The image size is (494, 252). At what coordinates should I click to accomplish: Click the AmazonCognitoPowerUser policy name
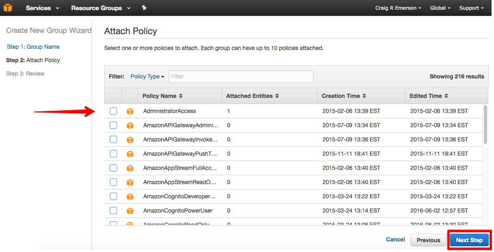[178, 211]
